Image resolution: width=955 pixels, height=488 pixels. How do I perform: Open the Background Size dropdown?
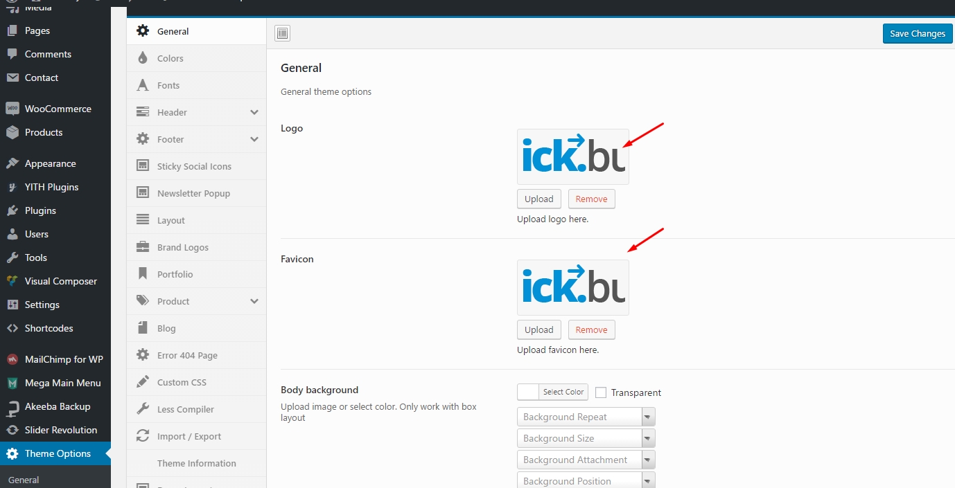click(x=586, y=438)
